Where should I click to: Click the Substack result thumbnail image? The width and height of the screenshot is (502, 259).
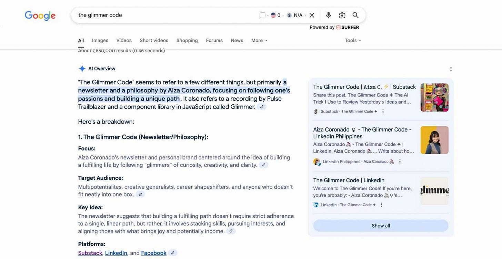click(434, 97)
